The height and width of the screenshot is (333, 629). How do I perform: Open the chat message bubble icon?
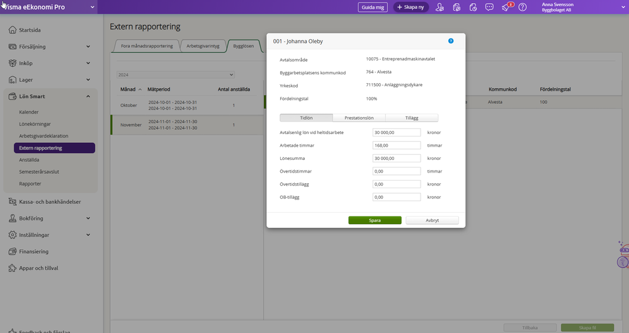[x=489, y=7]
